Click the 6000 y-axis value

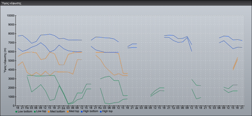12,52
